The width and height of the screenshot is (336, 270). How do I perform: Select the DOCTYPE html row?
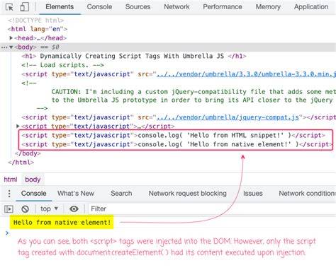coord(35,20)
